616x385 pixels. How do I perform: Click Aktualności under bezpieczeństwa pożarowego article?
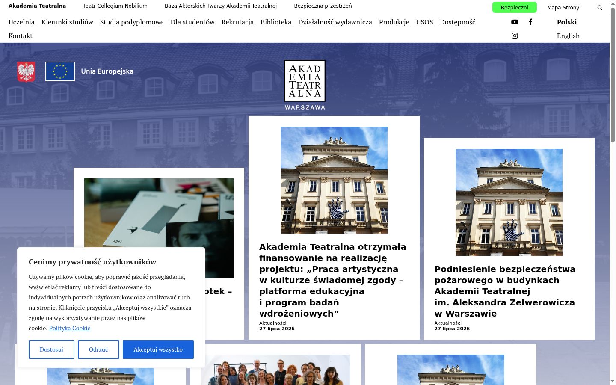448,323
